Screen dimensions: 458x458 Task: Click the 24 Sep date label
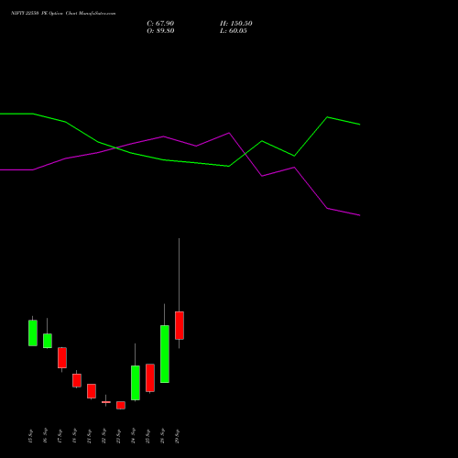(x=133, y=436)
